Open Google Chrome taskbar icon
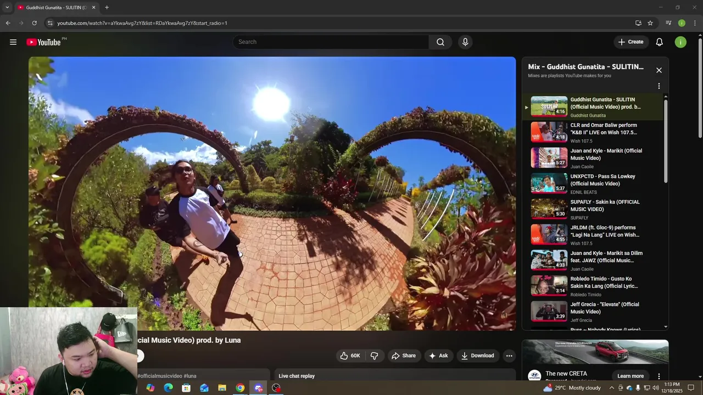Screen dimensions: 703x395 coord(240,388)
